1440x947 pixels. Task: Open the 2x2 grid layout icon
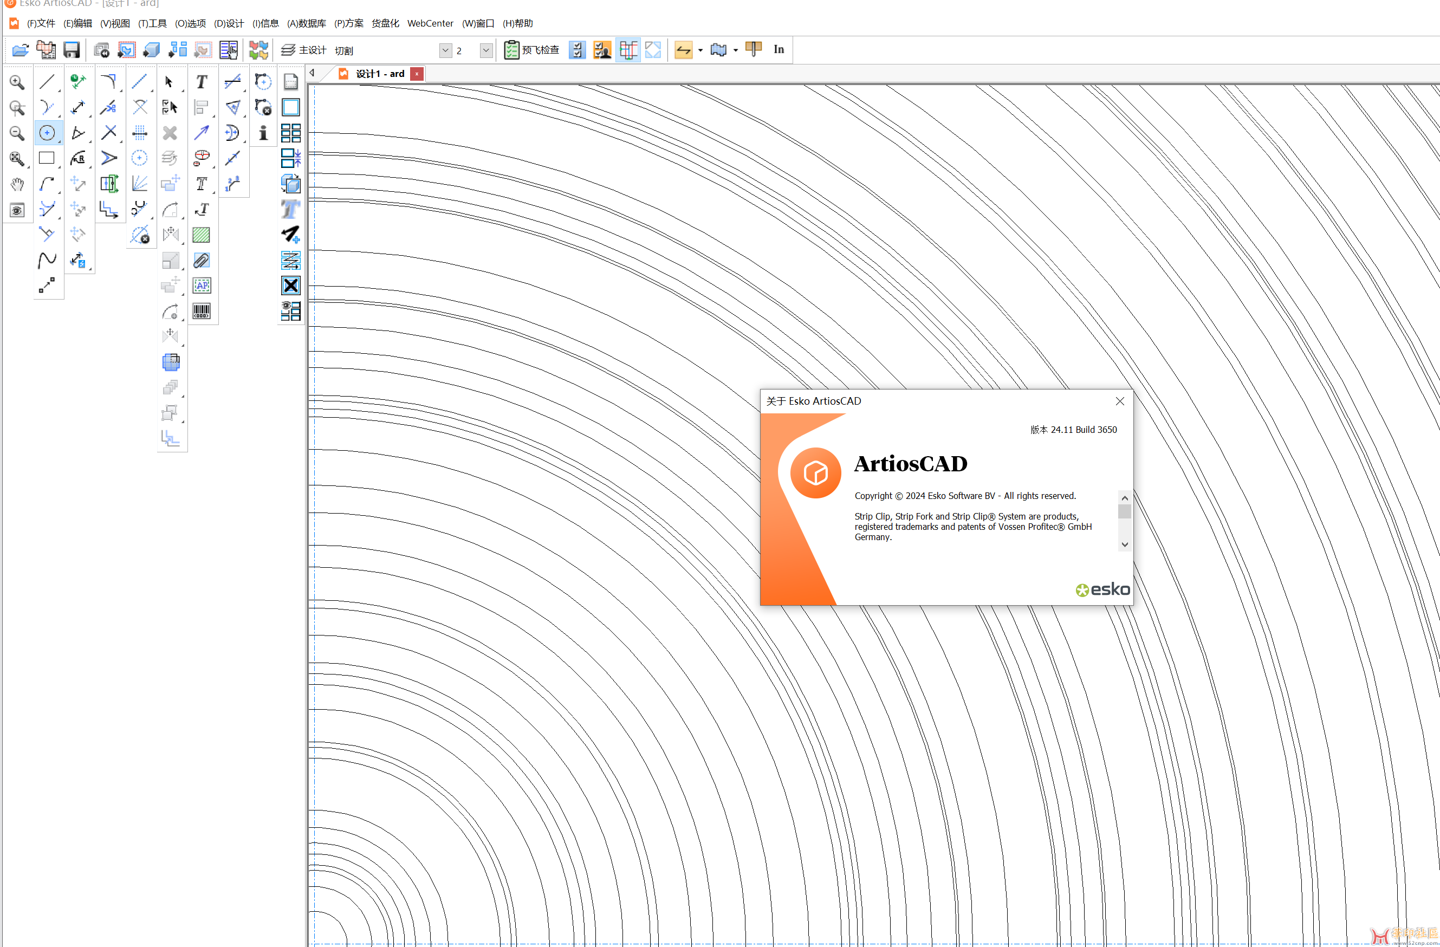click(x=291, y=133)
